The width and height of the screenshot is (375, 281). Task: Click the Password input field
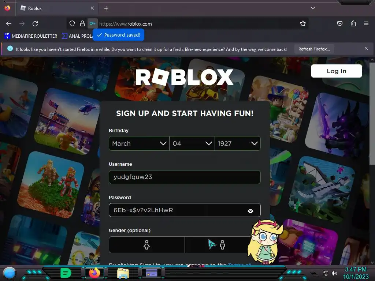[x=185, y=210]
